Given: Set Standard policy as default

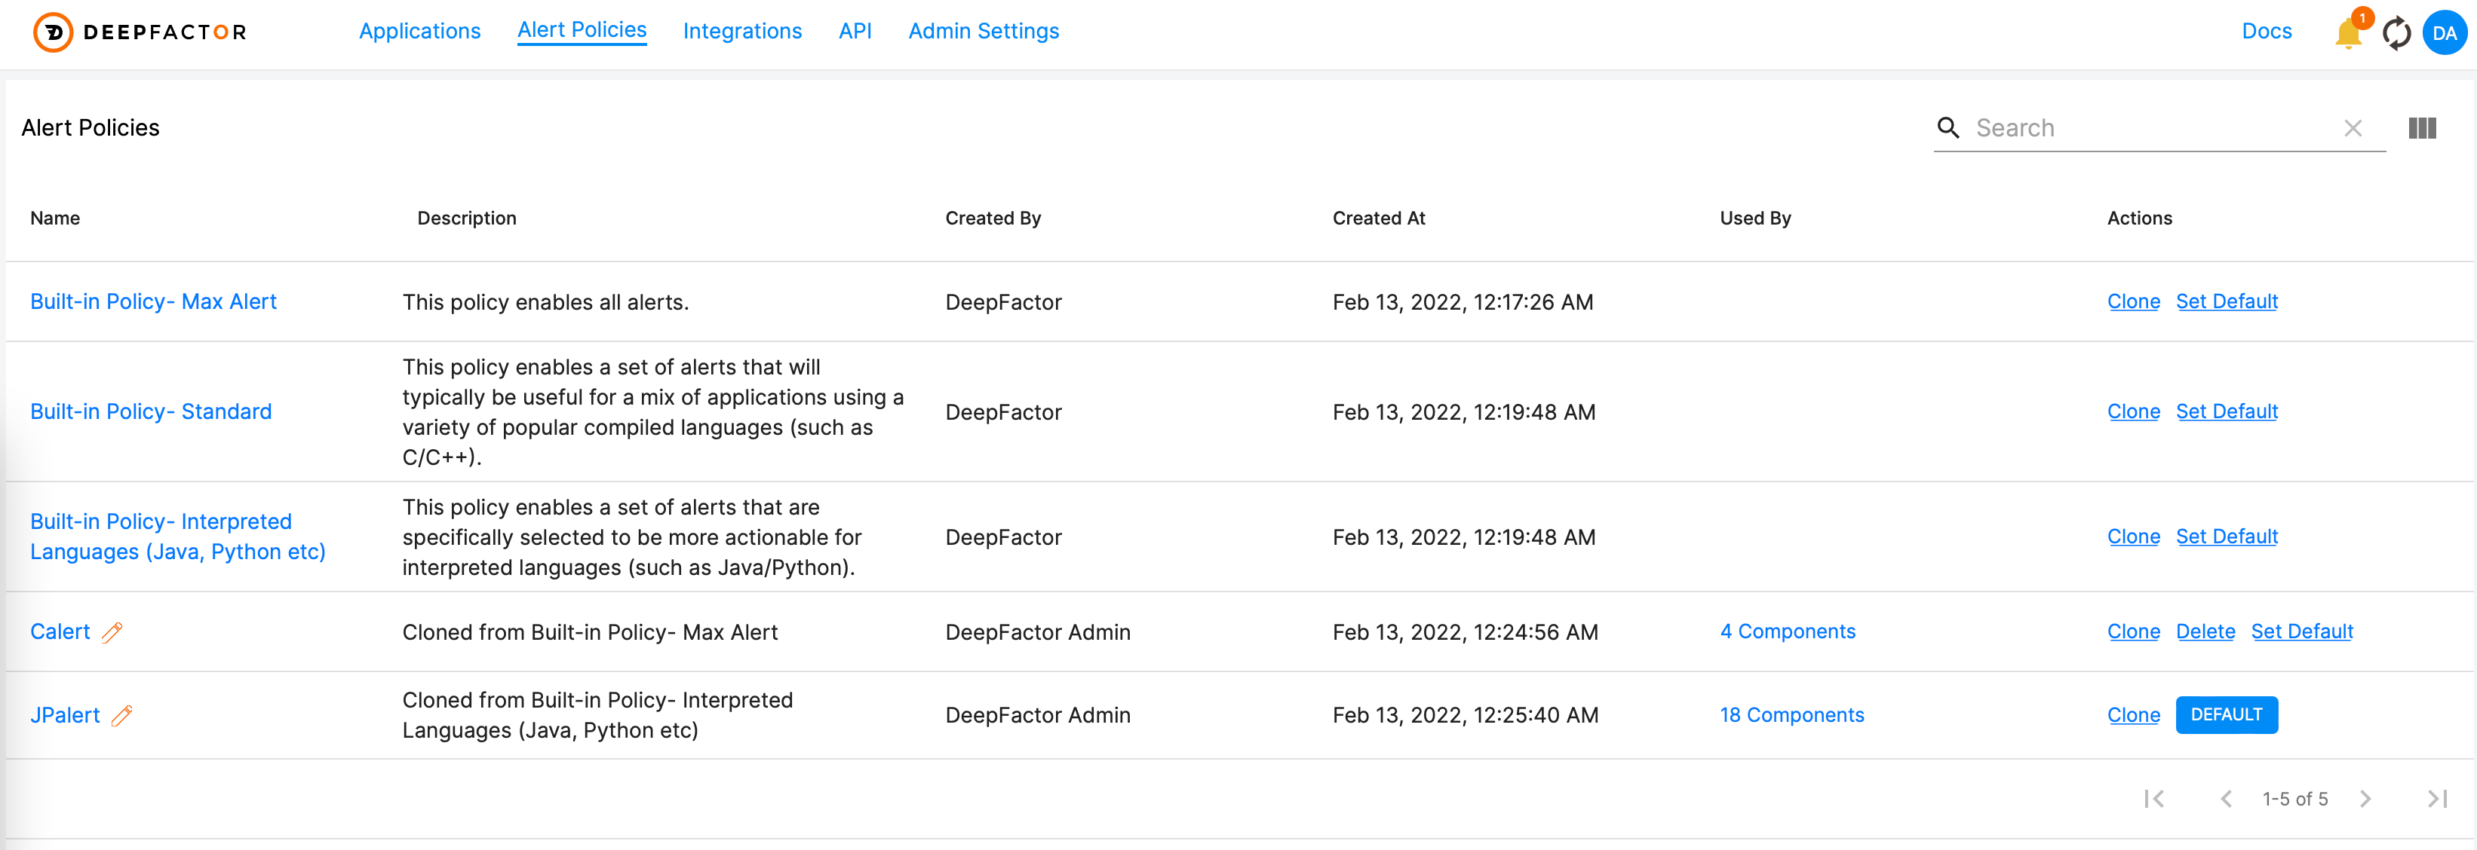Looking at the screenshot, I should (x=2227, y=411).
